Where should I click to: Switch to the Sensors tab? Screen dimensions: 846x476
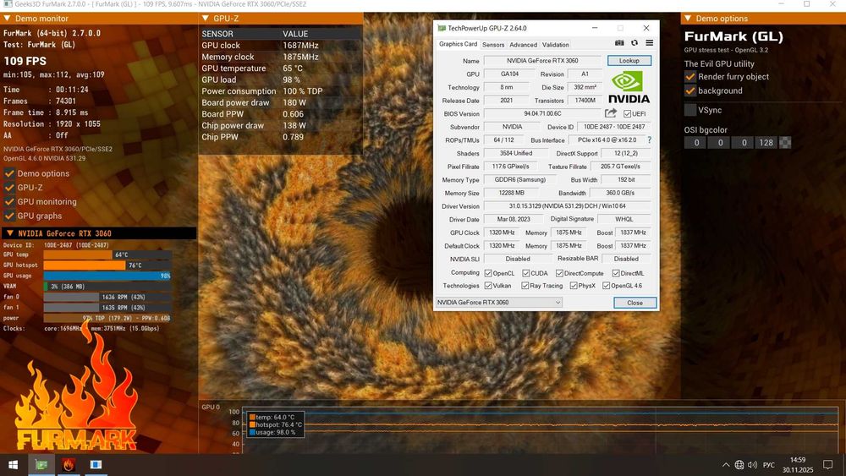coord(493,45)
